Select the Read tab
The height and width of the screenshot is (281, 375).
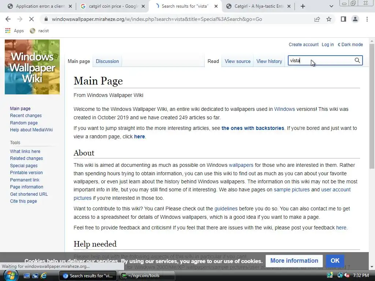pyautogui.click(x=213, y=61)
